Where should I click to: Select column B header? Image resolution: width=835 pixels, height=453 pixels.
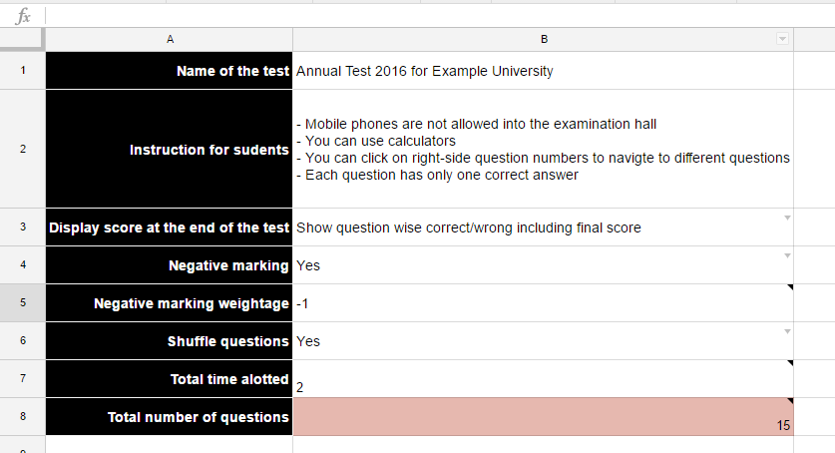(543, 39)
